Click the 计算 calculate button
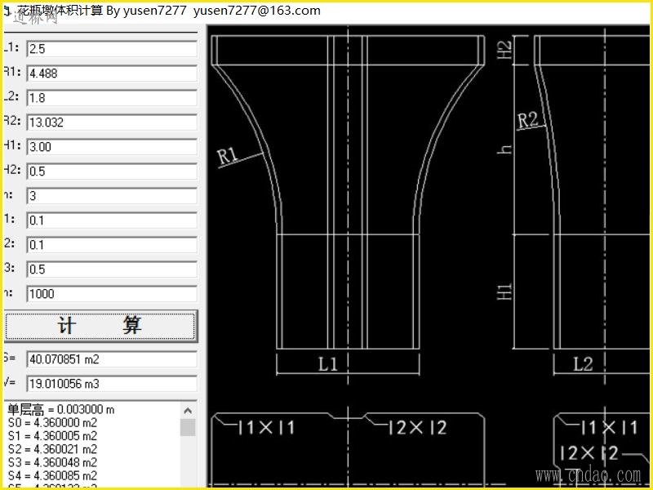This screenshot has width=653, height=490. (x=100, y=326)
